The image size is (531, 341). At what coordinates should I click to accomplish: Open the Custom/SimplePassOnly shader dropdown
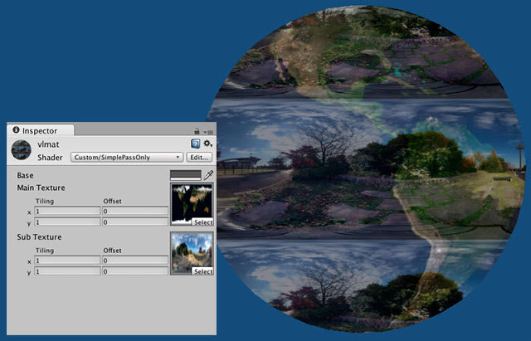pos(127,157)
